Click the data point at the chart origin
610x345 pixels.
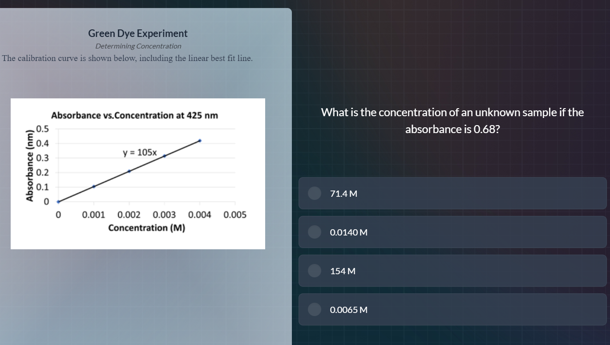pos(58,202)
